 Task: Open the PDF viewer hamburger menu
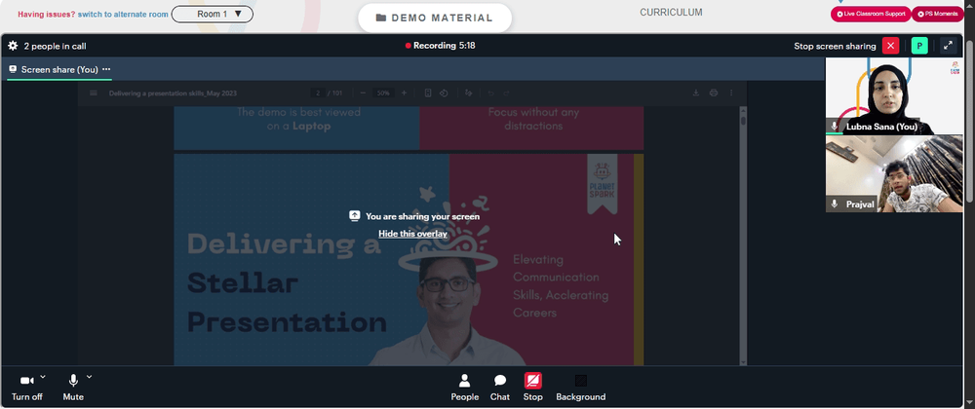pyautogui.click(x=94, y=93)
